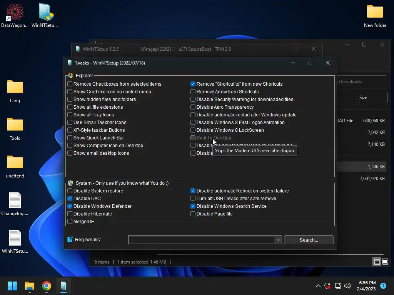Image resolution: width=394 pixels, height=295 pixels.
Task: Select the Changelog text file icon
Action: pyautogui.click(x=15, y=204)
